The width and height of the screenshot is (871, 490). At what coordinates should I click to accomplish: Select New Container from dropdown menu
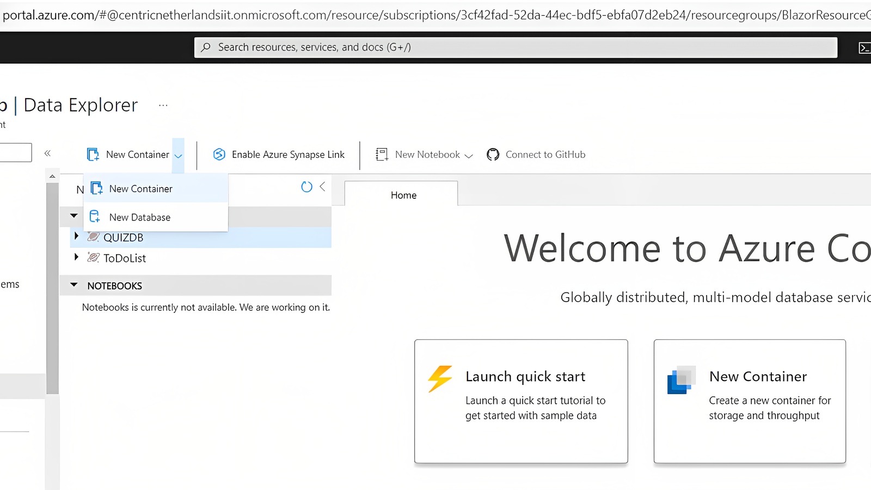156,188
